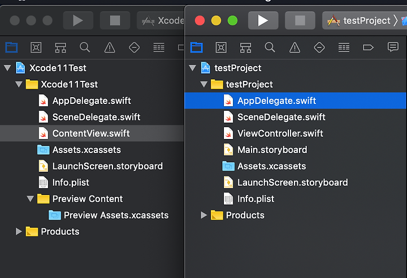Screen dimensions: 407x278
Task: Open Preview Assets.xcassets
Action: [x=92, y=215]
